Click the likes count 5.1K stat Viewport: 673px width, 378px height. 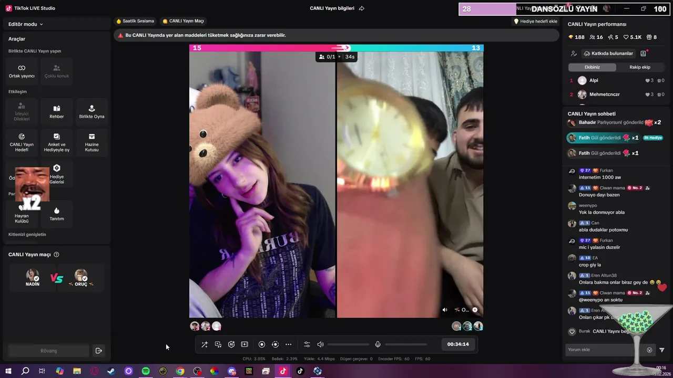pos(633,37)
